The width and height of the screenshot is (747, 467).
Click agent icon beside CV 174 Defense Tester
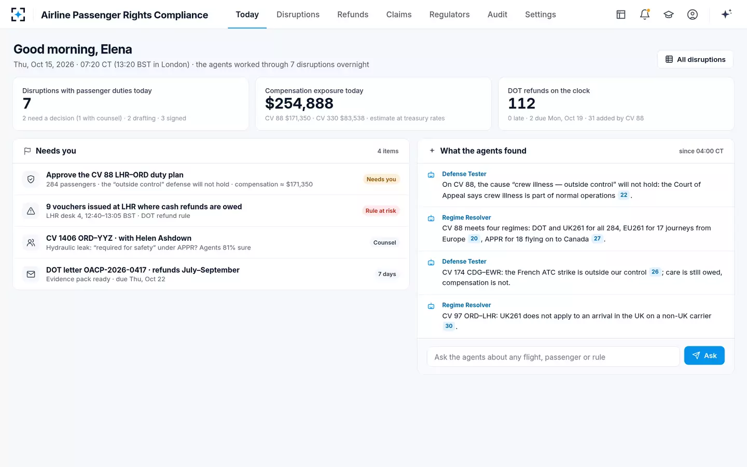pyautogui.click(x=431, y=263)
